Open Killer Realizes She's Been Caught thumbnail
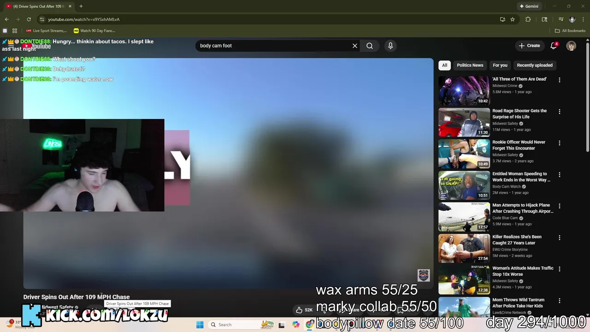590x332 pixels. pyautogui.click(x=464, y=249)
